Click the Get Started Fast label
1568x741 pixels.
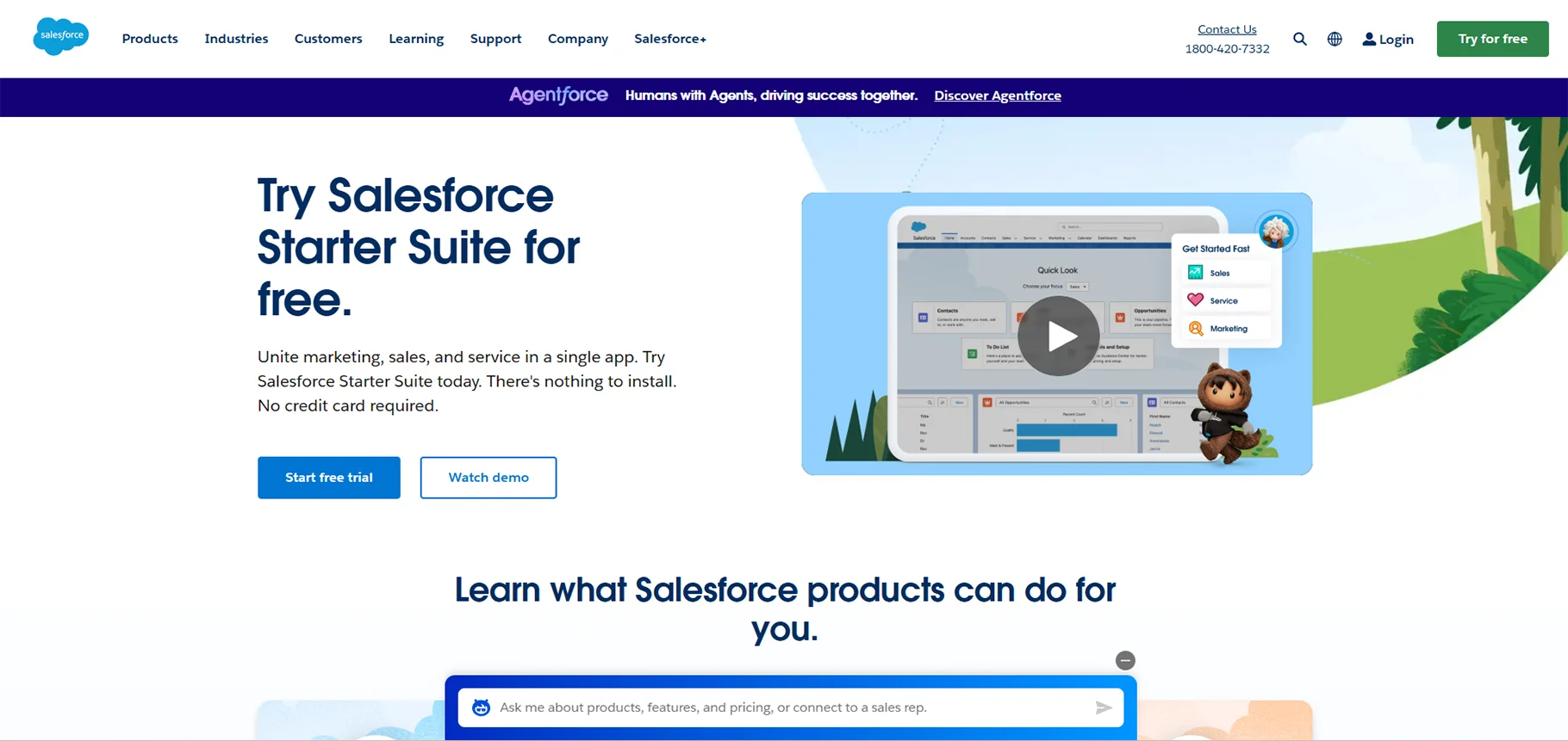click(1216, 249)
